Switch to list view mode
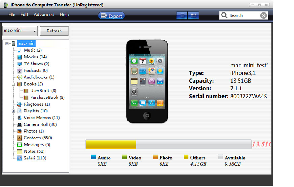This screenshot has height=187, width=294. pyautogui.click(x=182, y=15)
